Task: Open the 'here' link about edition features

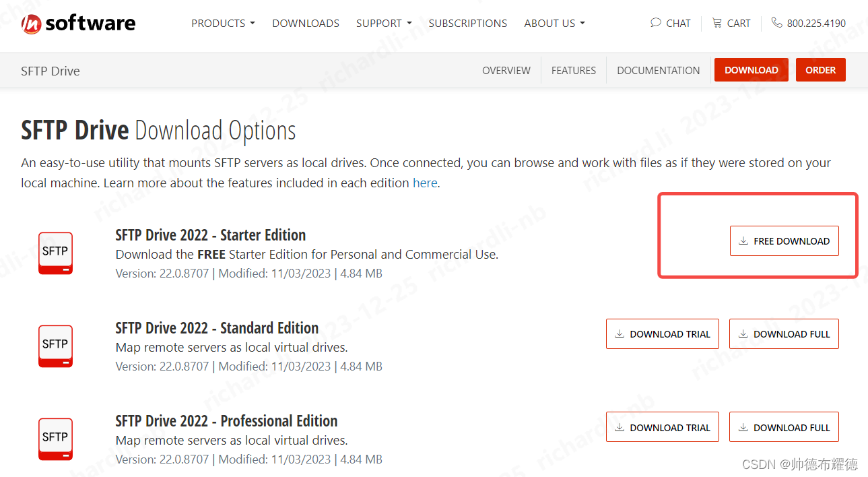Action: tap(425, 183)
